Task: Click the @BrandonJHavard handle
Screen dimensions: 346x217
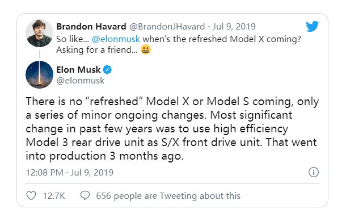Action: tap(167, 27)
